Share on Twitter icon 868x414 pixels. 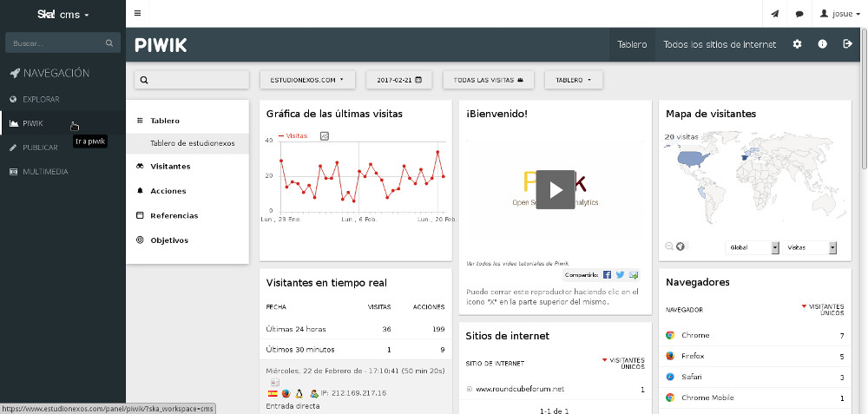(x=621, y=274)
